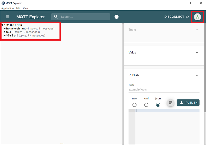Expand the tele topic arrow
The height and width of the screenshot is (145, 206).
(4, 32)
